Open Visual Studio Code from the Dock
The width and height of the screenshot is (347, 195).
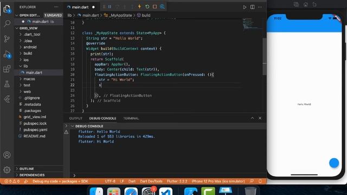(x=166, y=191)
